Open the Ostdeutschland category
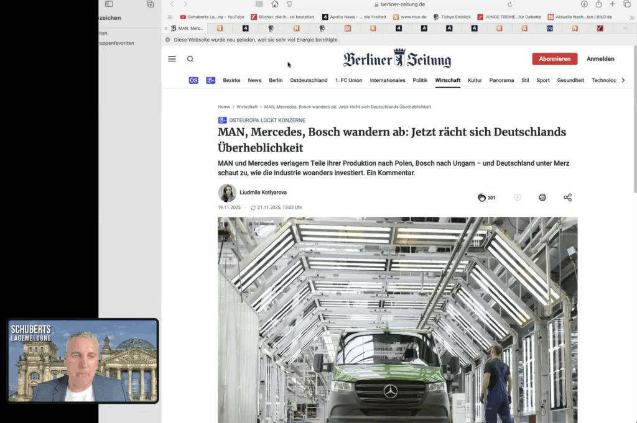This screenshot has width=637, height=423. (x=309, y=80)
